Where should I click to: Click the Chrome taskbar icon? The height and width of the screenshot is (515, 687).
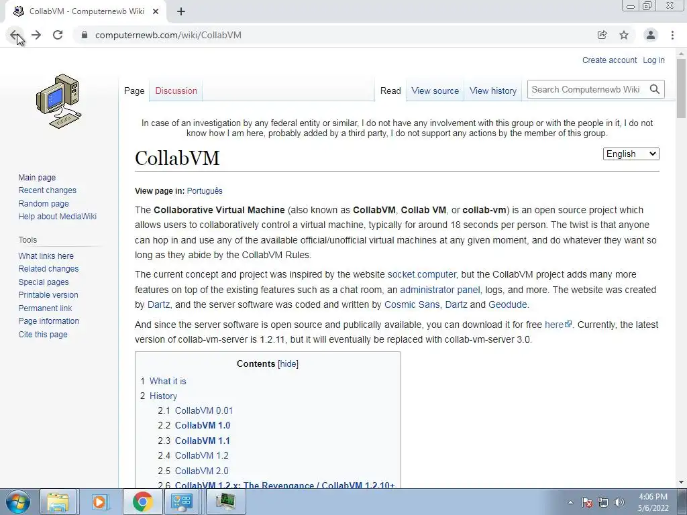pyautogui.click(x=142, y=502)
